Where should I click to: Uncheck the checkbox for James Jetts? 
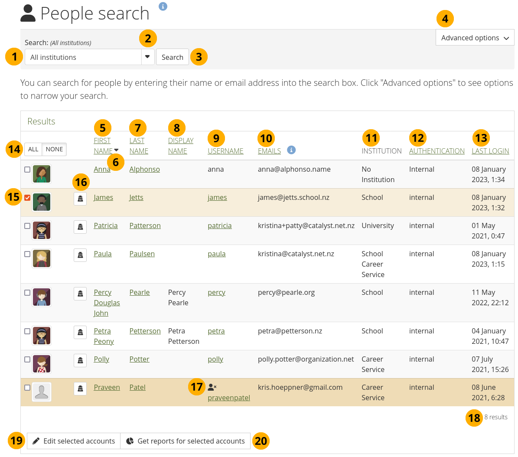pyautogui.click(x=27, y=198)
